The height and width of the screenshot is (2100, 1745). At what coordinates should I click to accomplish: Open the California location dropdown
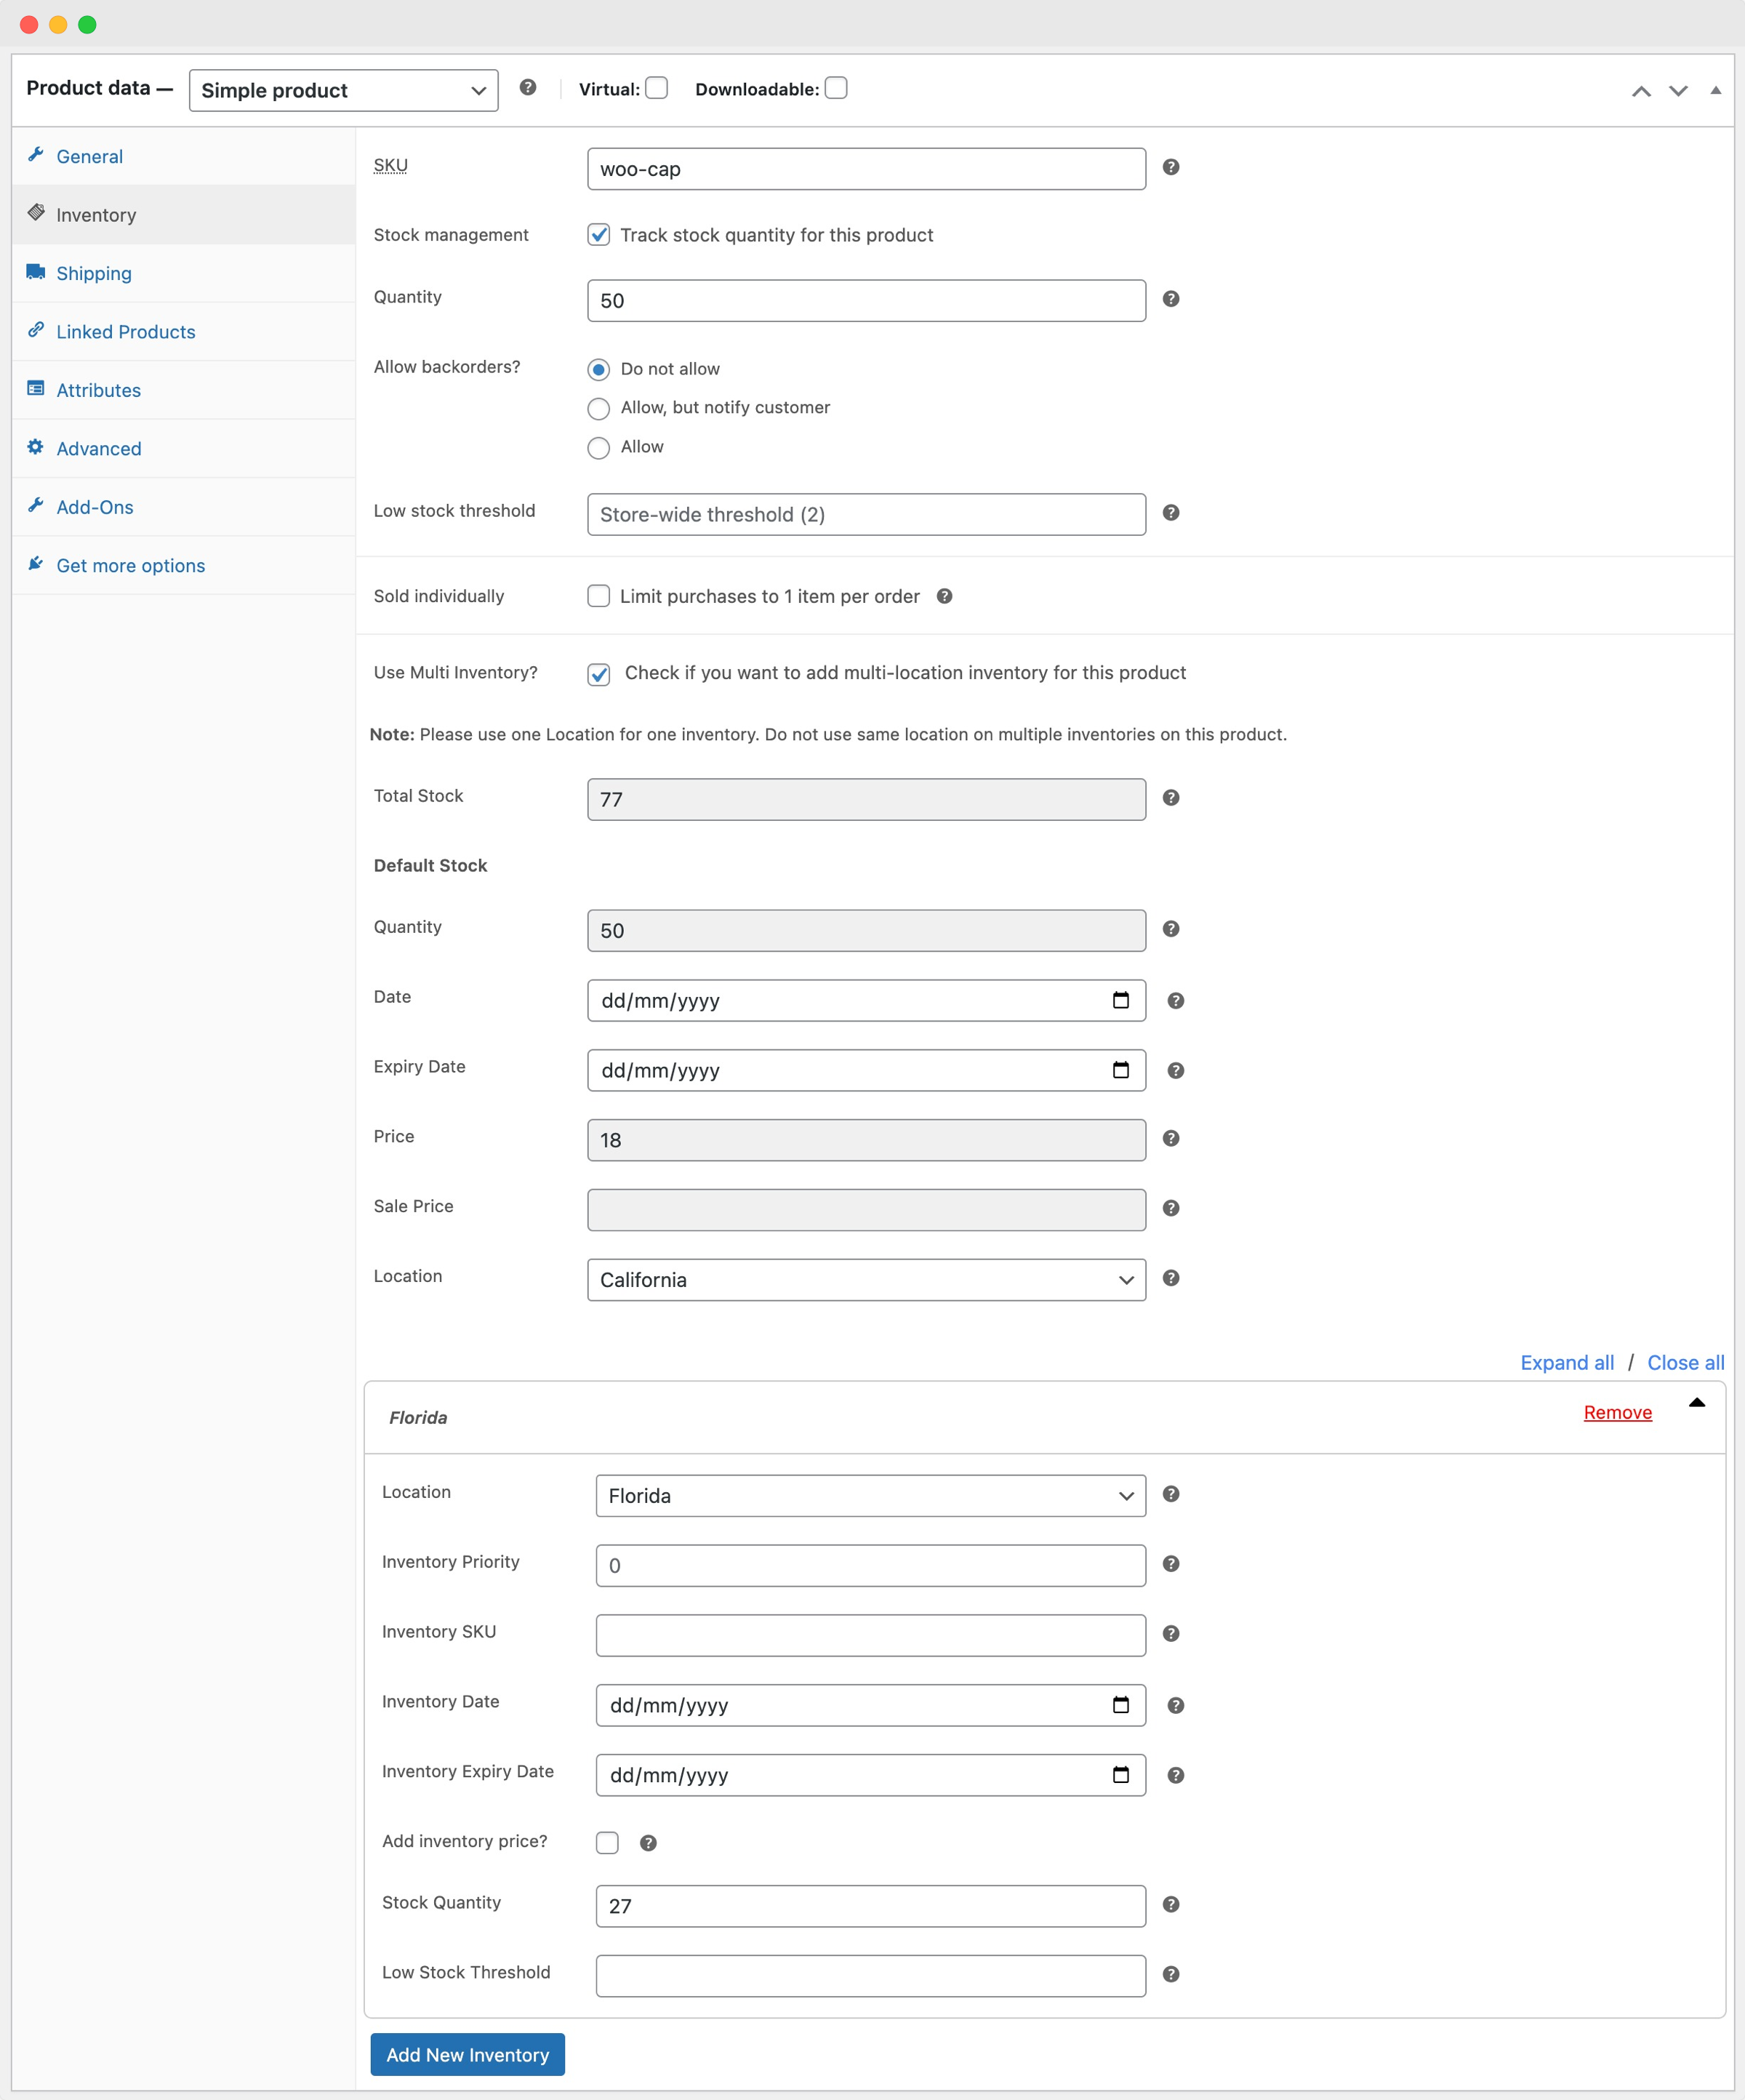point(865,1280)
